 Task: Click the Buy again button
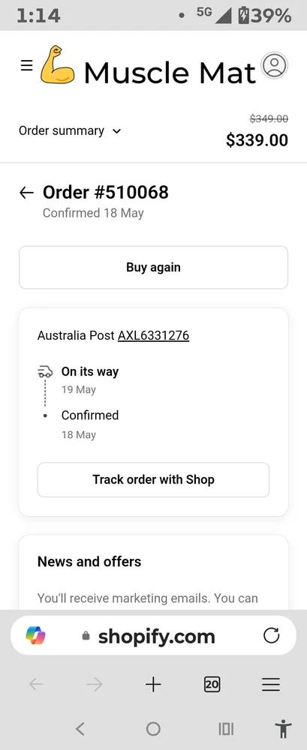tap(153, 268)
